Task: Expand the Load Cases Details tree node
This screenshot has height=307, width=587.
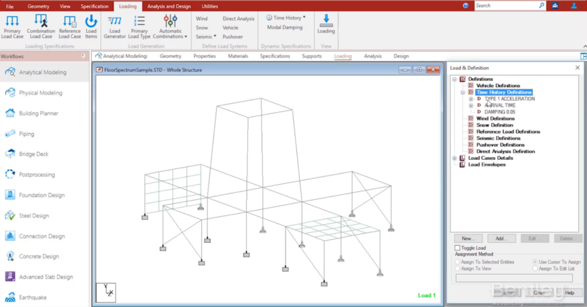Action: tap(455, 158)
